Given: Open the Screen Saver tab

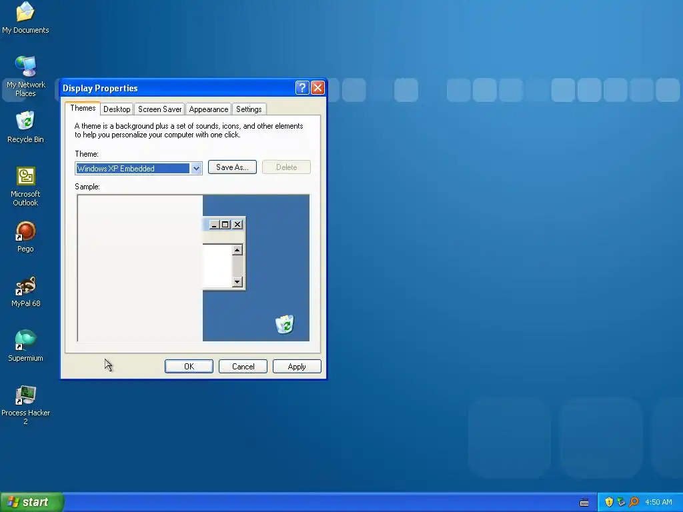Looking at the screenshot, I should 159,109.
